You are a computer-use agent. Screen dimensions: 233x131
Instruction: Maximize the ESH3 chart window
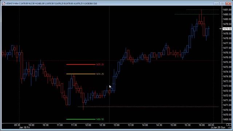pos(222,3)
